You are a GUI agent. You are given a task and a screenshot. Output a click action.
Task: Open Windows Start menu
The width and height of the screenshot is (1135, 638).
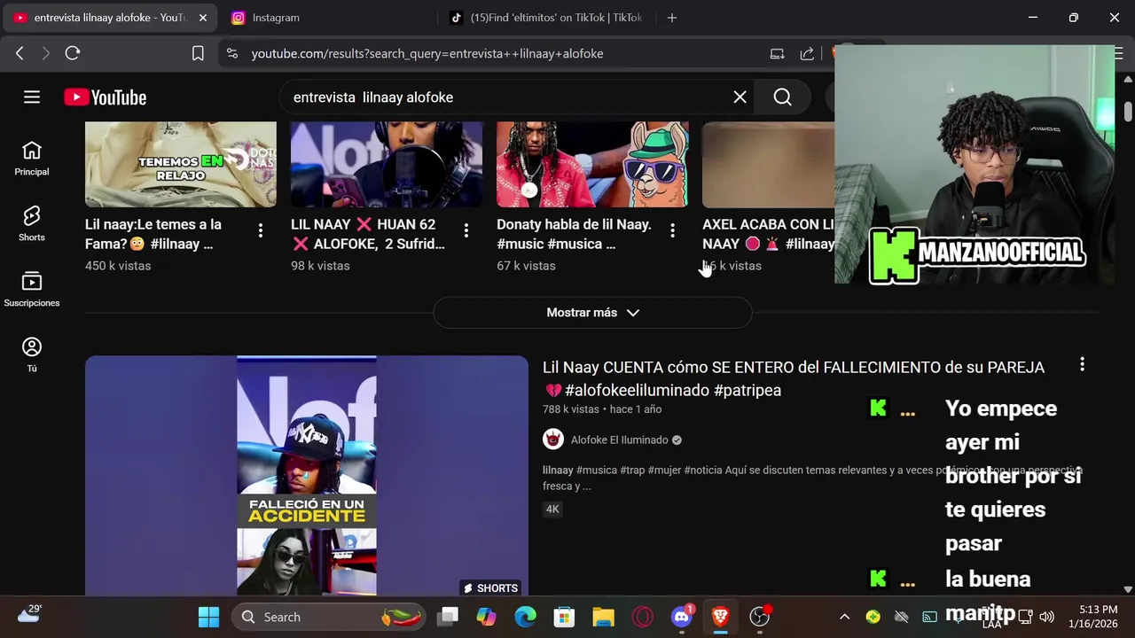pos(208,617)
